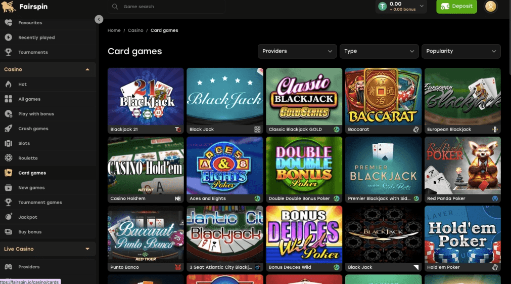Go to Slots menu item
Screen dimensions: 511x284
pos(24,143)
